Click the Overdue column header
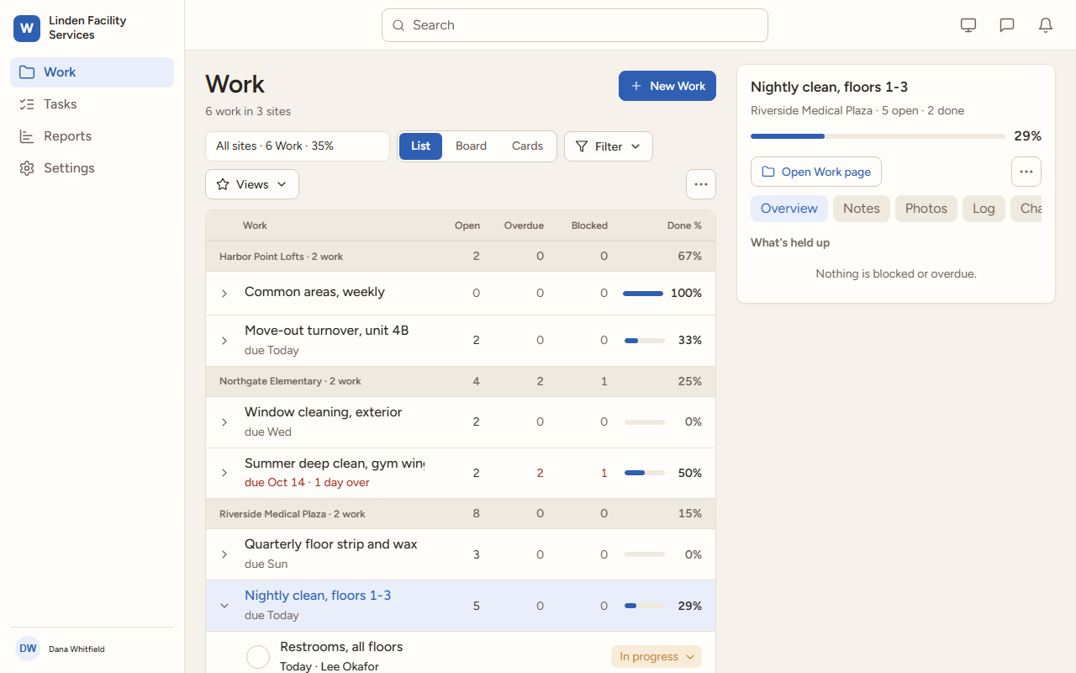 [x=524, y=225]
